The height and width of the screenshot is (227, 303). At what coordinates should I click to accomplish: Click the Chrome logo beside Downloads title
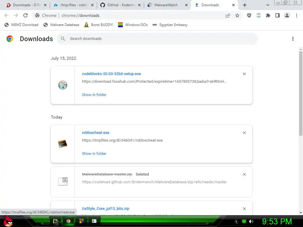[10, 39]
